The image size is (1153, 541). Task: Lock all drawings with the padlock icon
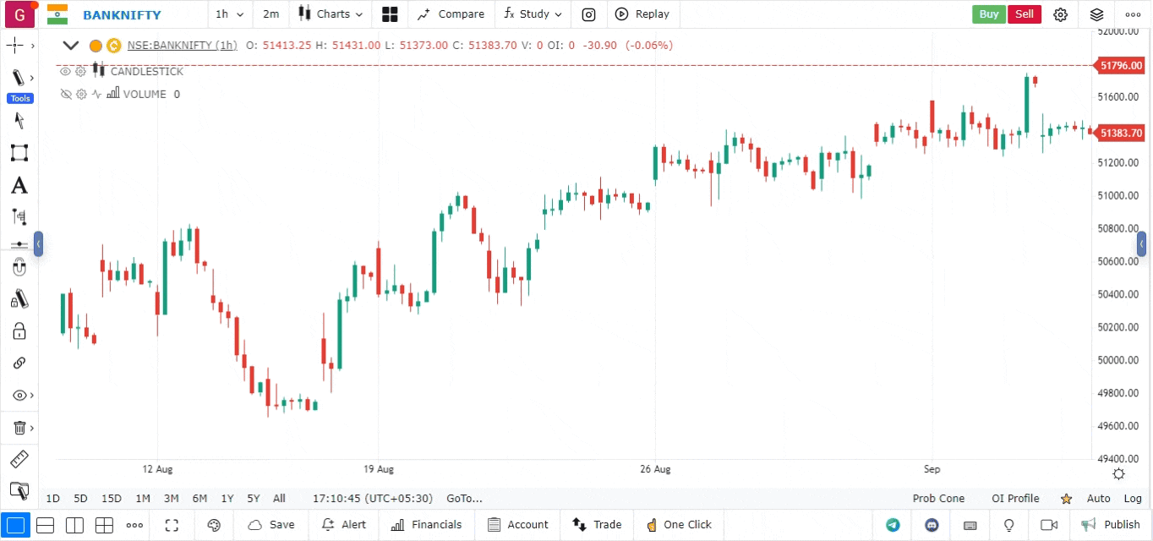pos(19,331)
